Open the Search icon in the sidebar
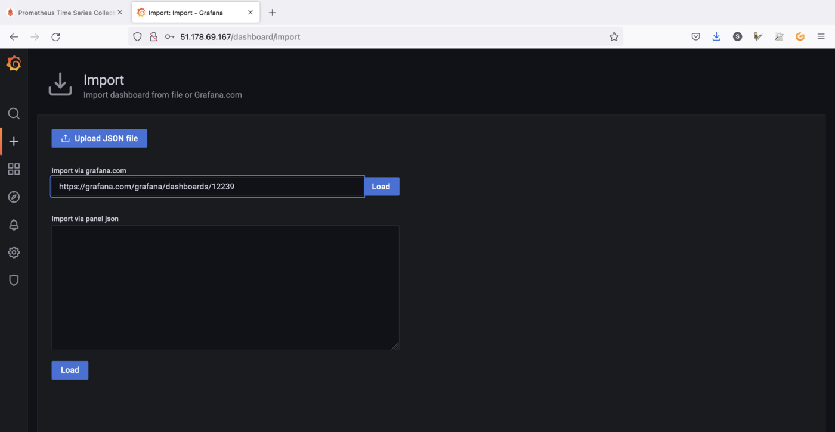The height and width of the screenshot is (432, 835). click(x=14, y=113)
